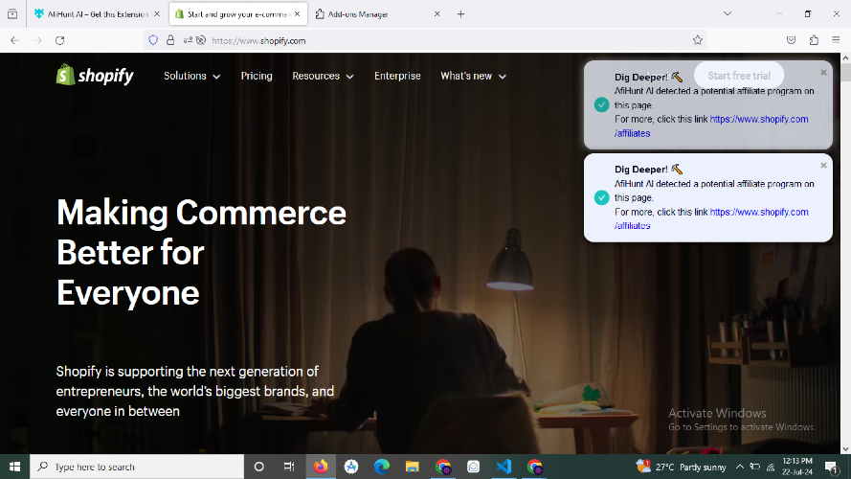
Task: Open affiliates link in bottom notification
Action: pyautogui.click(x=711, y=218)
